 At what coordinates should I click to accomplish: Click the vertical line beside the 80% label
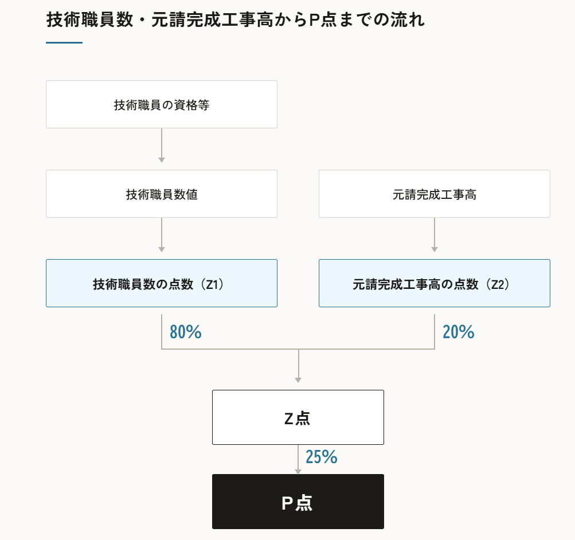[162, 331]
